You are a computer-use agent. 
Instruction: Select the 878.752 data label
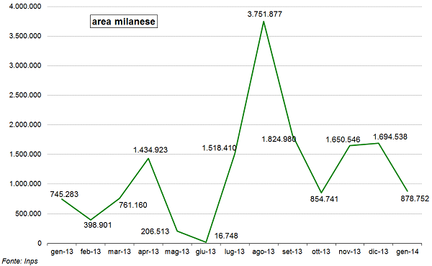coord(415,198)
